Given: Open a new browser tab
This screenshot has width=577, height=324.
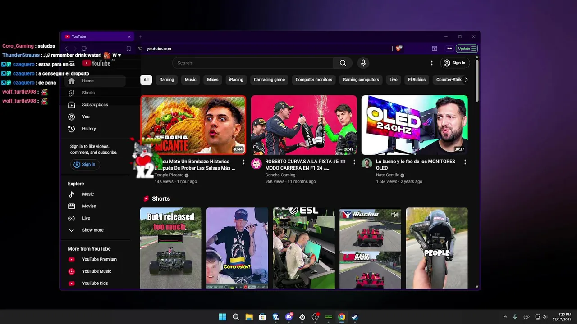Looking at the screenshot, I should point(140,36).
